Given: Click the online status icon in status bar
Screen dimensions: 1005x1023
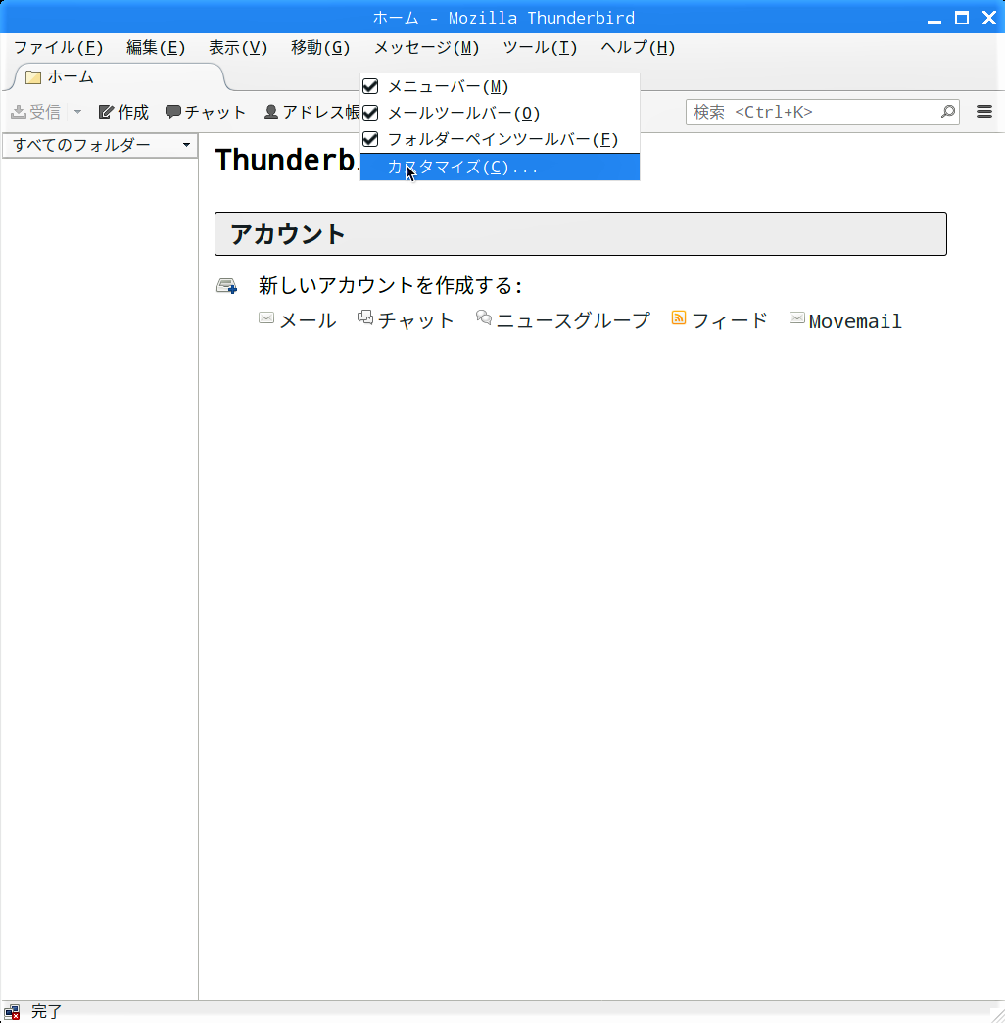Looking at the screenshot, I should [x=12, y=1012].
